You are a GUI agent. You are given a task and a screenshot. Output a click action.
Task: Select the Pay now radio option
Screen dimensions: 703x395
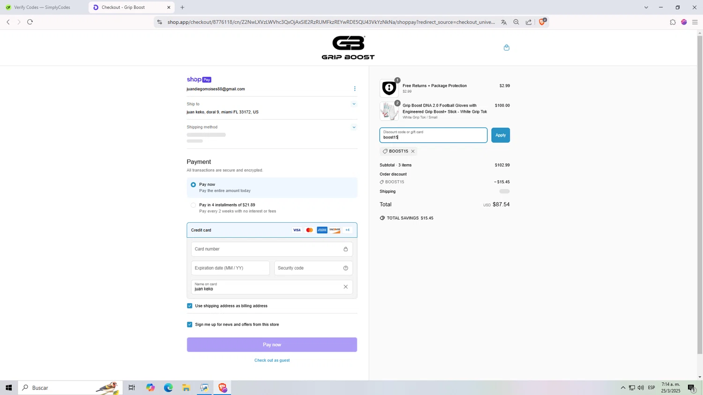[x=193, y=185]
